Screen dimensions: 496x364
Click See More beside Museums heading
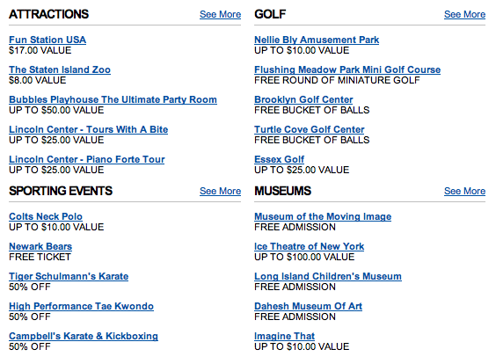464,192
